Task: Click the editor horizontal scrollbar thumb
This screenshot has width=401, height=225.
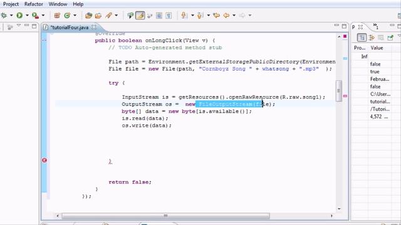Action: (165, 216)
